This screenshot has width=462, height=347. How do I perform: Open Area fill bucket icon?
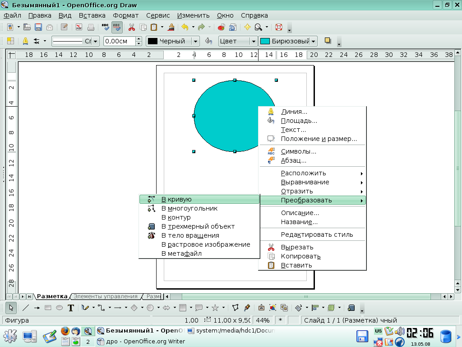pos(208,41)
